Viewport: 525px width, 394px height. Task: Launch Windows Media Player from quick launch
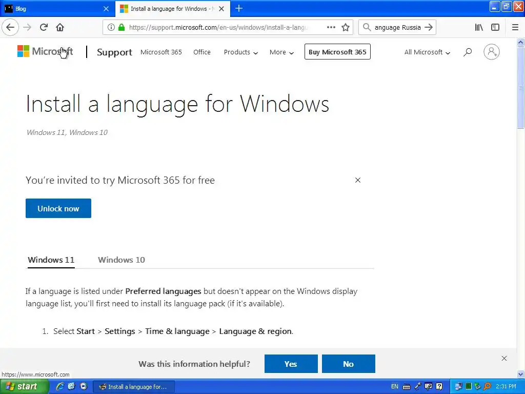pyautogui.click(x=84, y=386)
